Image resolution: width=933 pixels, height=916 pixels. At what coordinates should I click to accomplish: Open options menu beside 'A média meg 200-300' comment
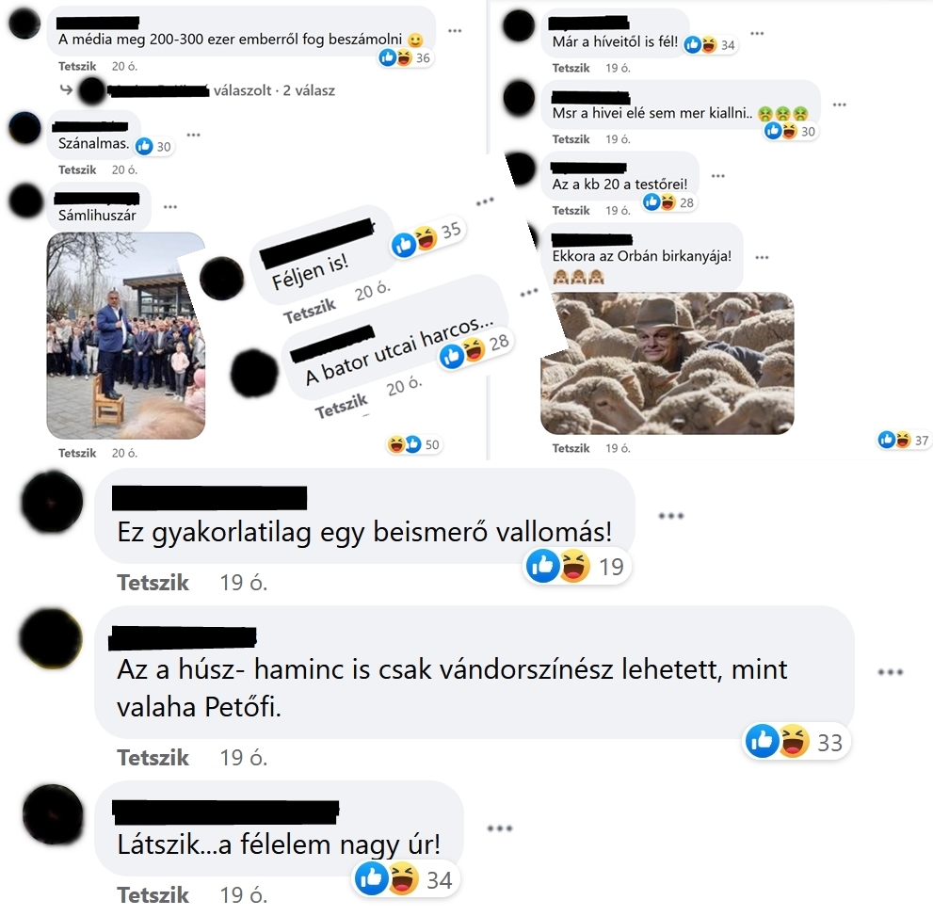tap(455, 31)
